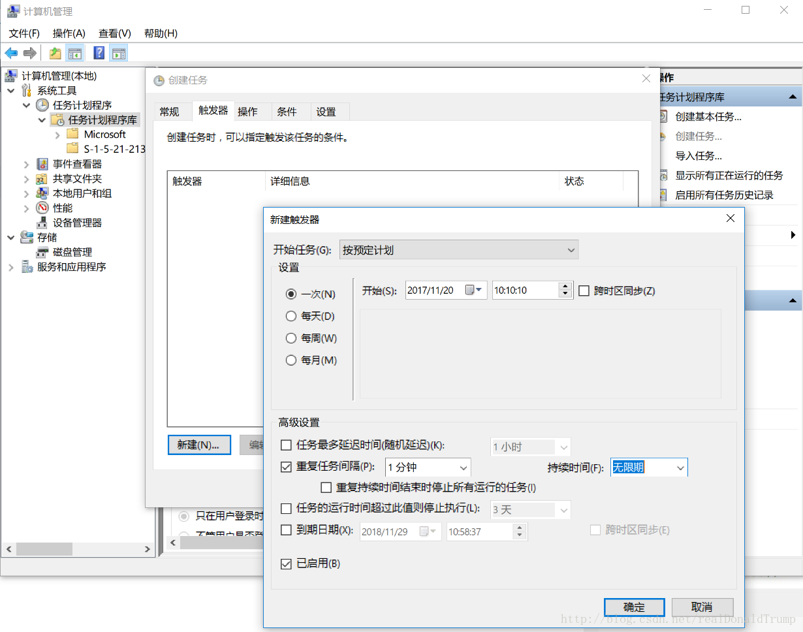Screen dimensions: 803x632
Task: Click the show/hide console tree toolbar icon
Action: coord(75,54)
